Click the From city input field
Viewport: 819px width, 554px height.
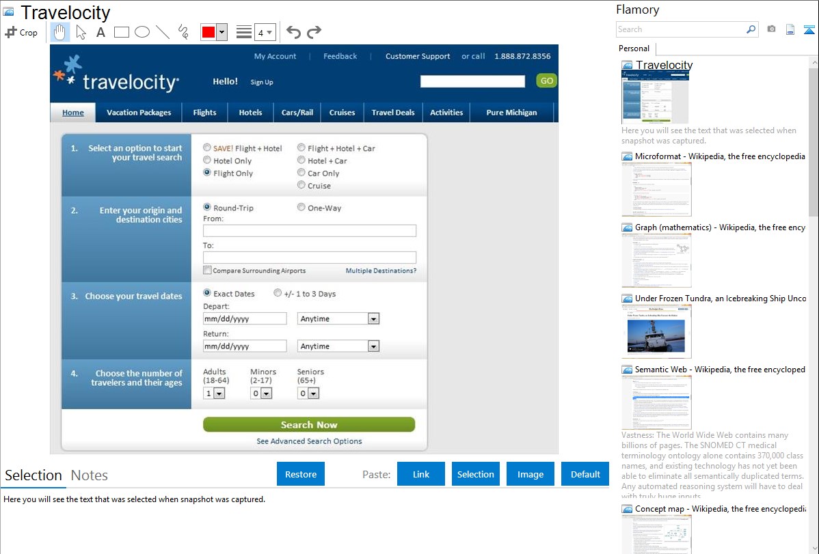coord(310,230)
